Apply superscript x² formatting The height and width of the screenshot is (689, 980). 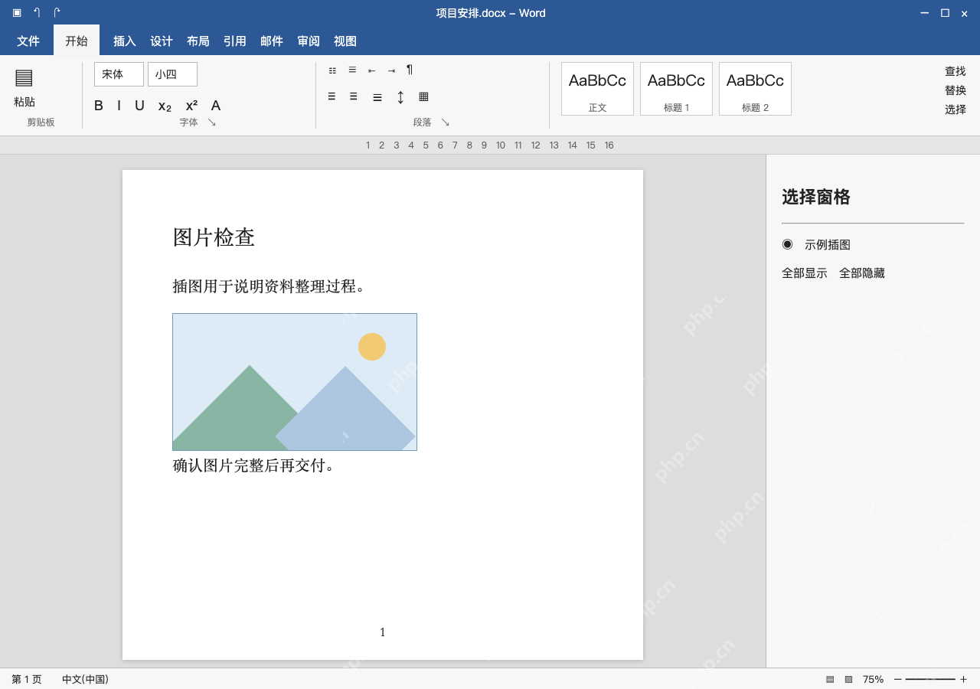pos(191,106)
